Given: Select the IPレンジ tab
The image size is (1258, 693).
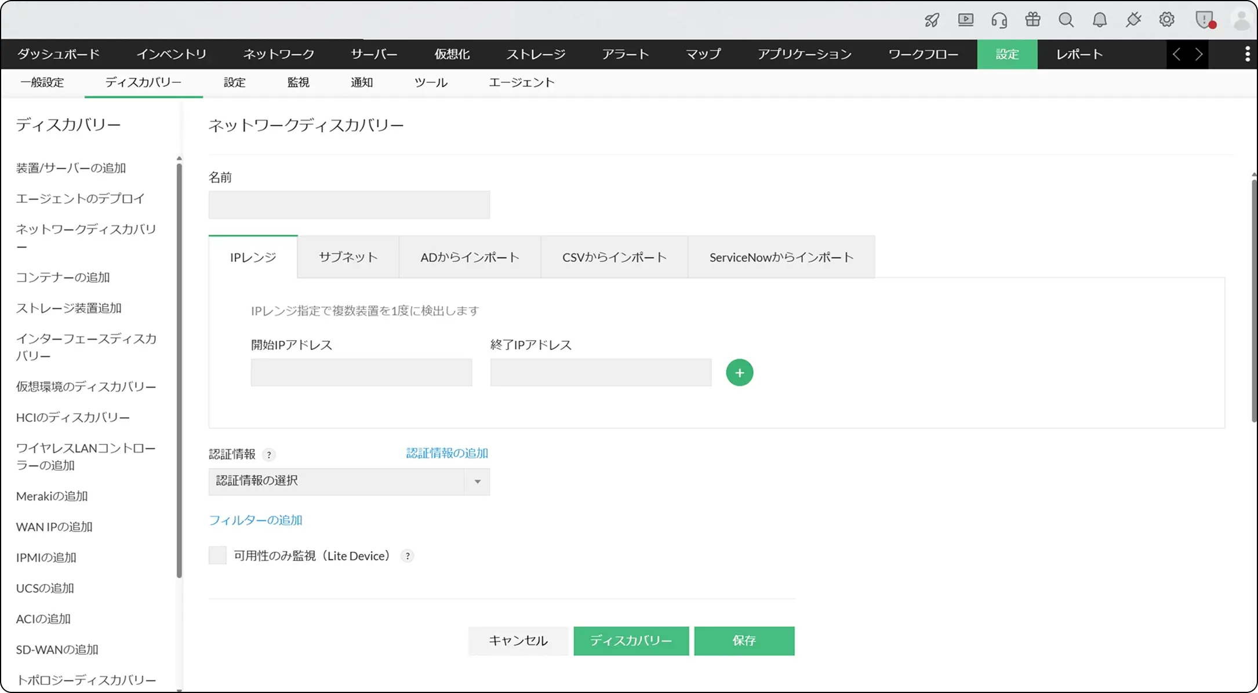Looking at the screenshot, I should (x=253, y=257).
